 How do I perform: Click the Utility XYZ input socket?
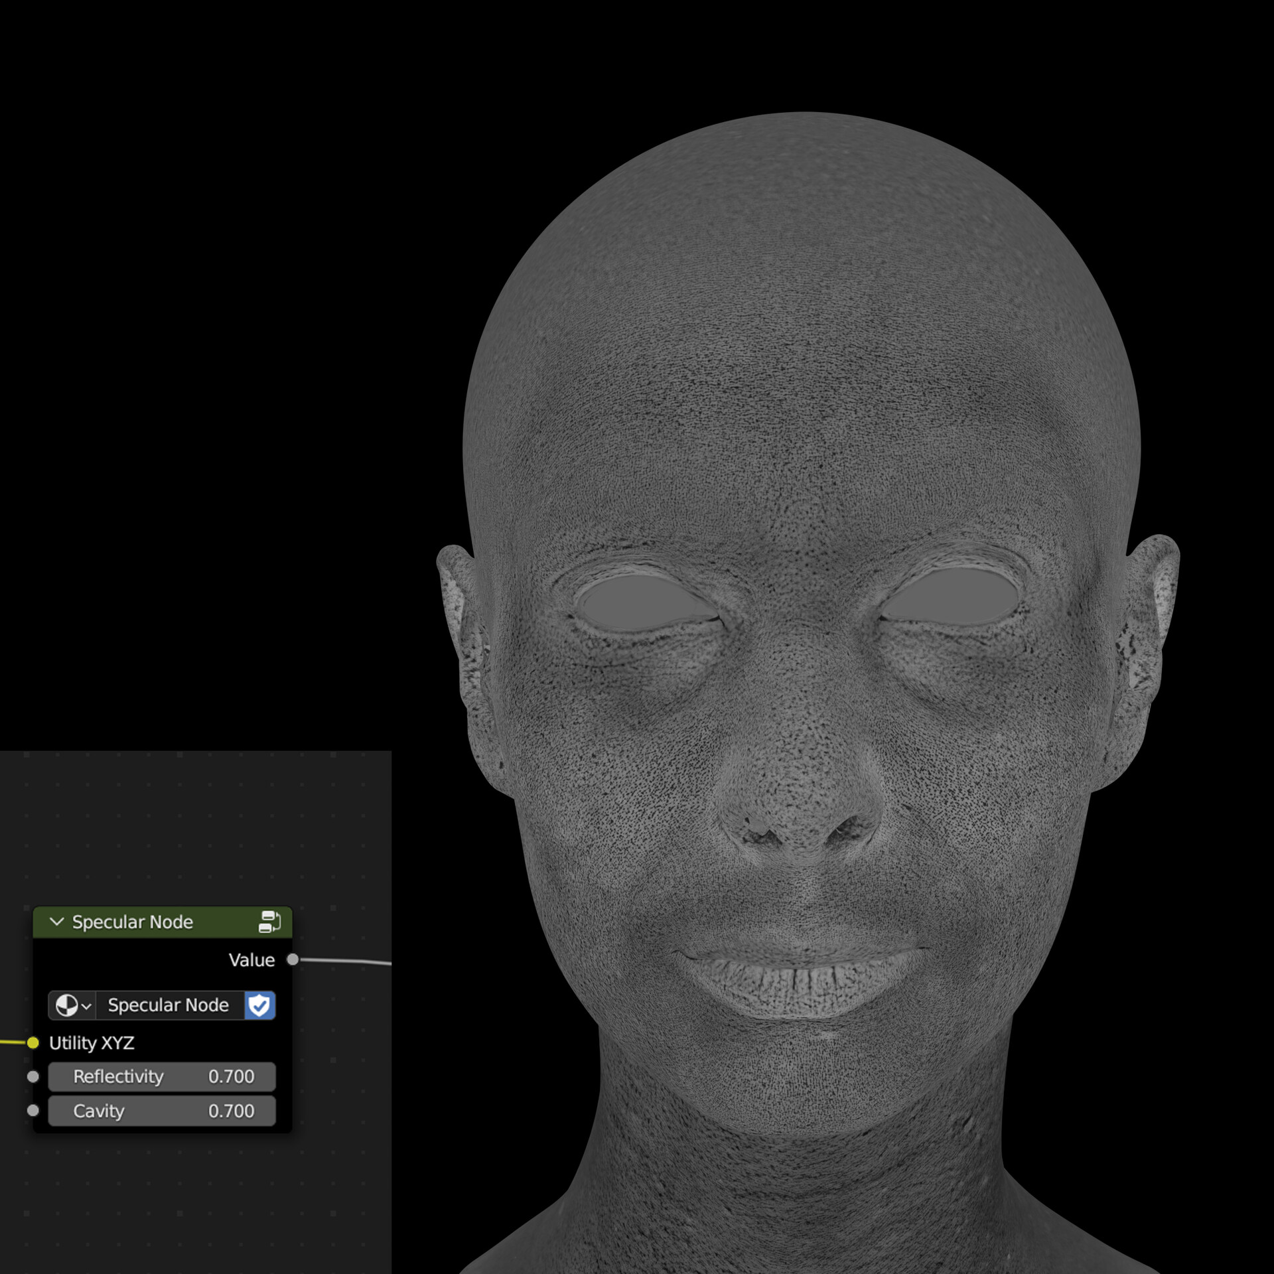click(33, 1043)
